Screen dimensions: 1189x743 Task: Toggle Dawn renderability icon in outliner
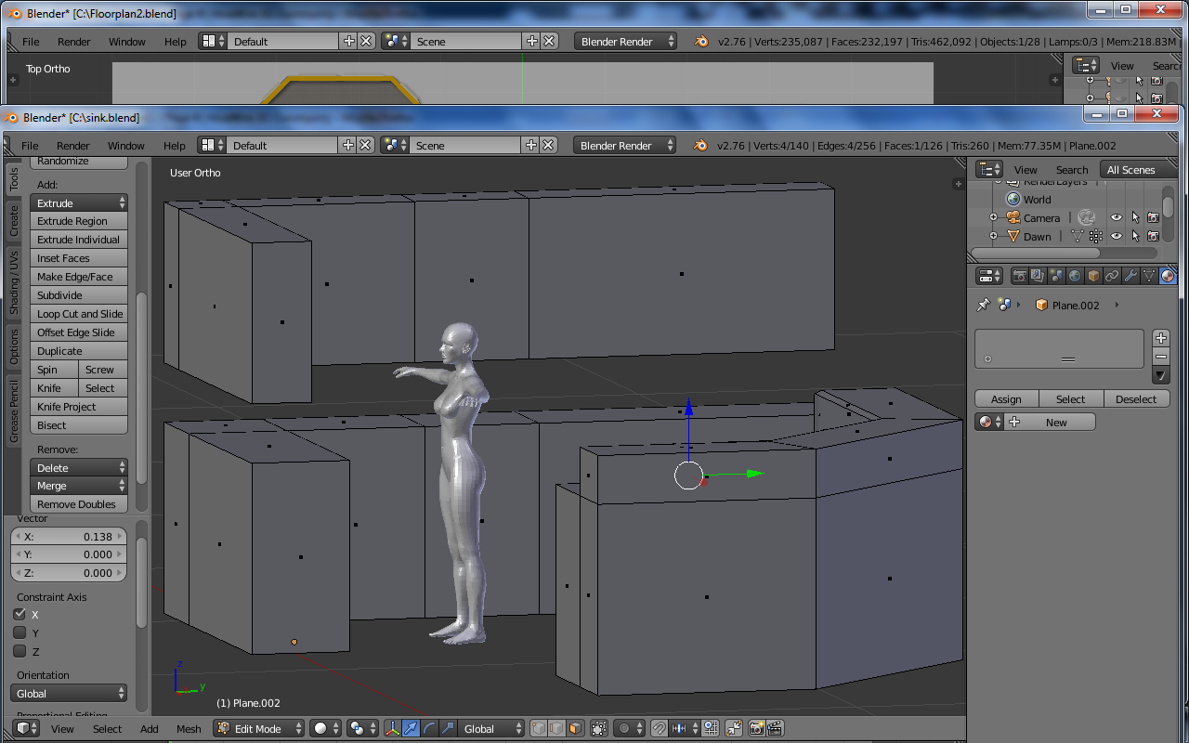coord(1154,237)
